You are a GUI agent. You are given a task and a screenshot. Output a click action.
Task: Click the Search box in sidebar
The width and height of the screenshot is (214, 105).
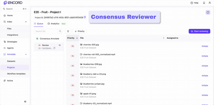[x=15, y=9]
